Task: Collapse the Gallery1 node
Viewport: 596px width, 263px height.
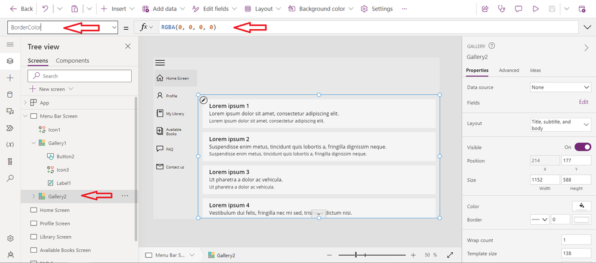Action: [x=33, y=143]
